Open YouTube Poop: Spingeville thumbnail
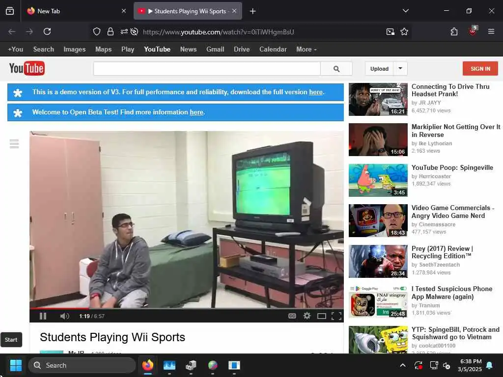Image resolution: width=503 pixels, height=377 pixels. 378,180
